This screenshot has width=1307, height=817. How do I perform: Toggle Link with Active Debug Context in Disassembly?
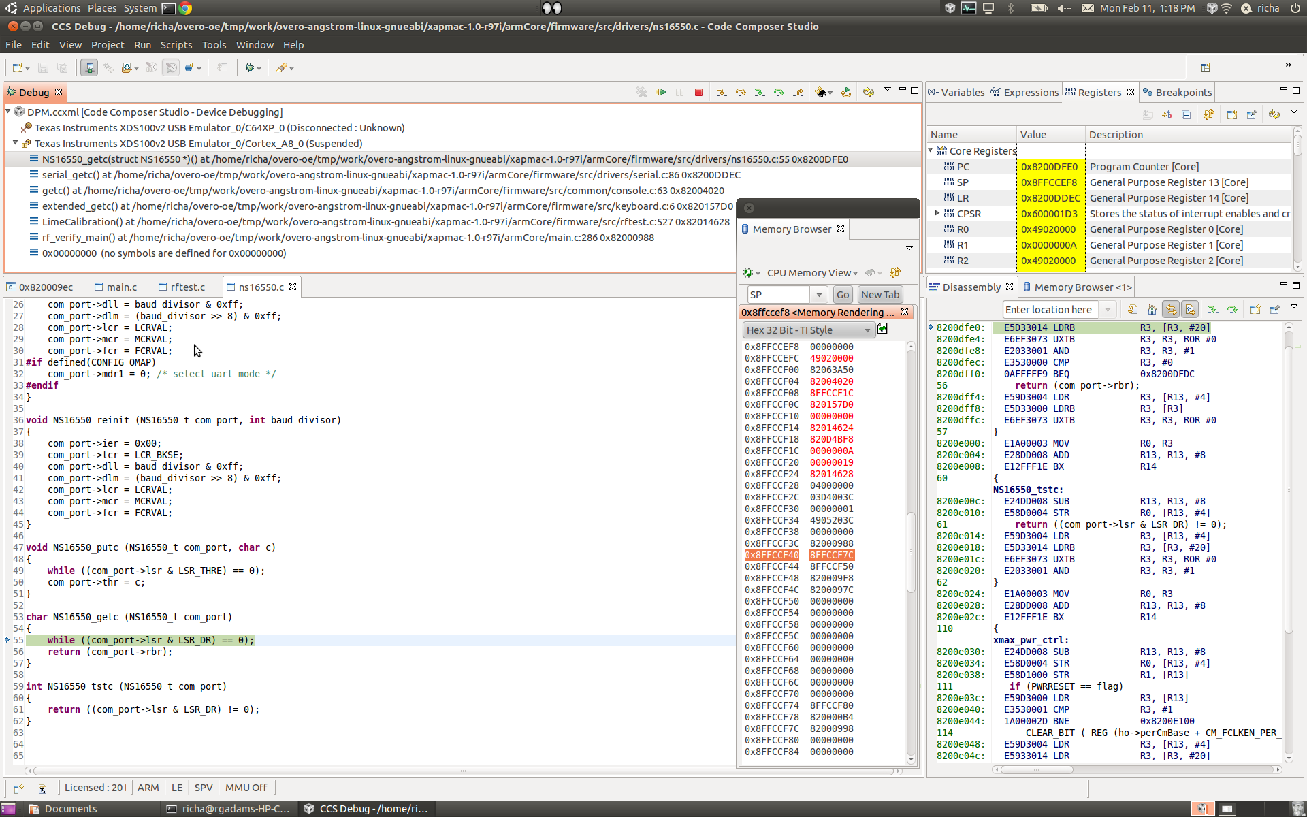coord(1171,310)
